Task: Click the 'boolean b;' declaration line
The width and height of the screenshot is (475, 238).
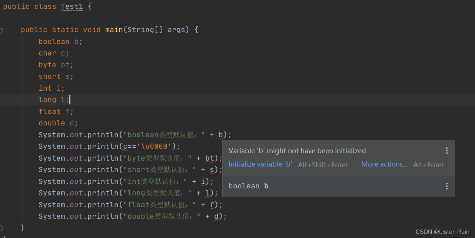Action: 60,41
